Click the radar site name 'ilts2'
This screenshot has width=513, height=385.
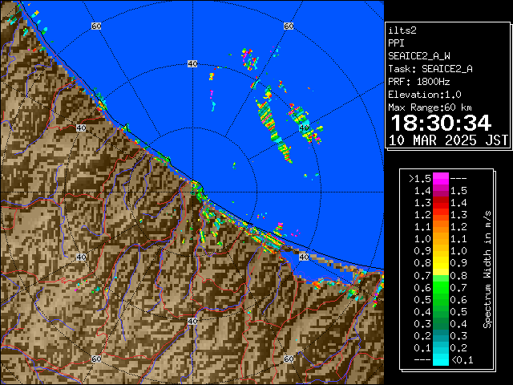click(x=402, y=30)
